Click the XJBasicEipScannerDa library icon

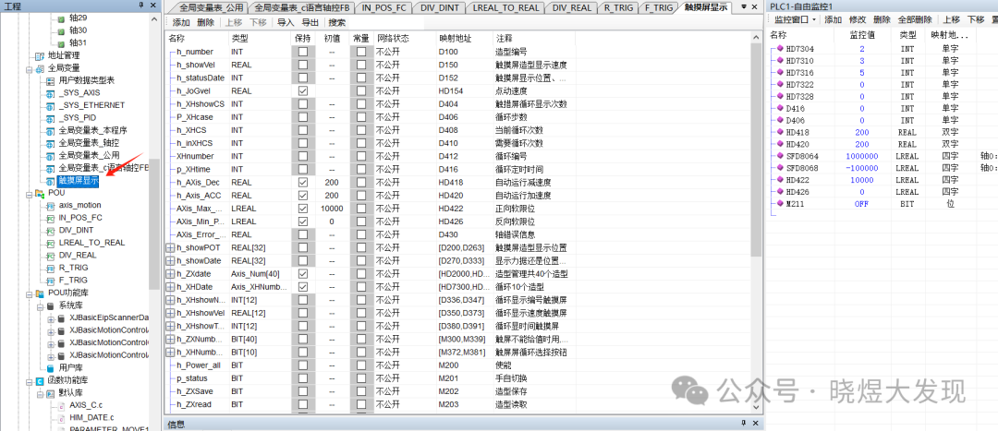[x=61, y=317]
